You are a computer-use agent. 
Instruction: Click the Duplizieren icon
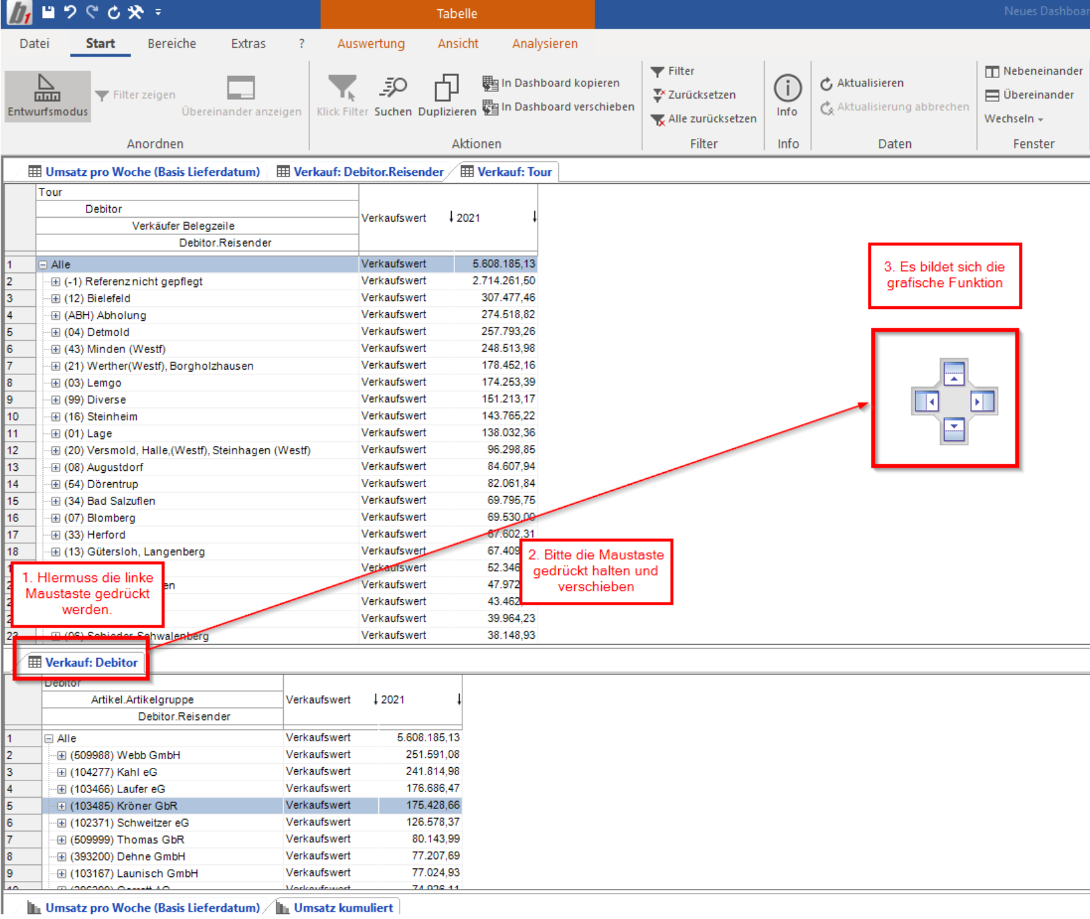(x=446, y=87)
